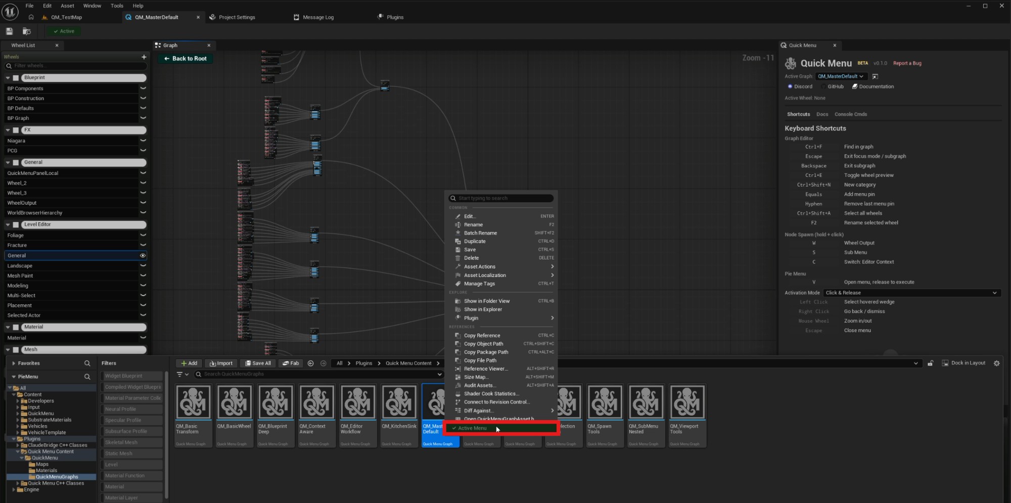Open the Activation Mode dropdown

[x=911, y=293]
